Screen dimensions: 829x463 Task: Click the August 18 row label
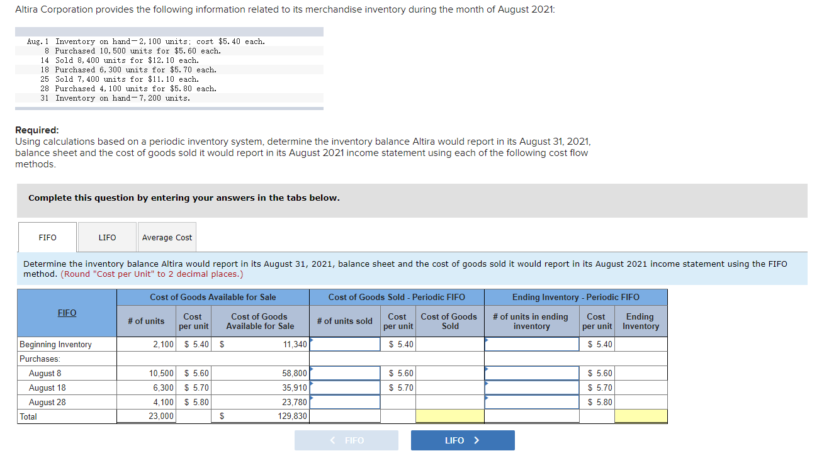click(x=47, y=388)
